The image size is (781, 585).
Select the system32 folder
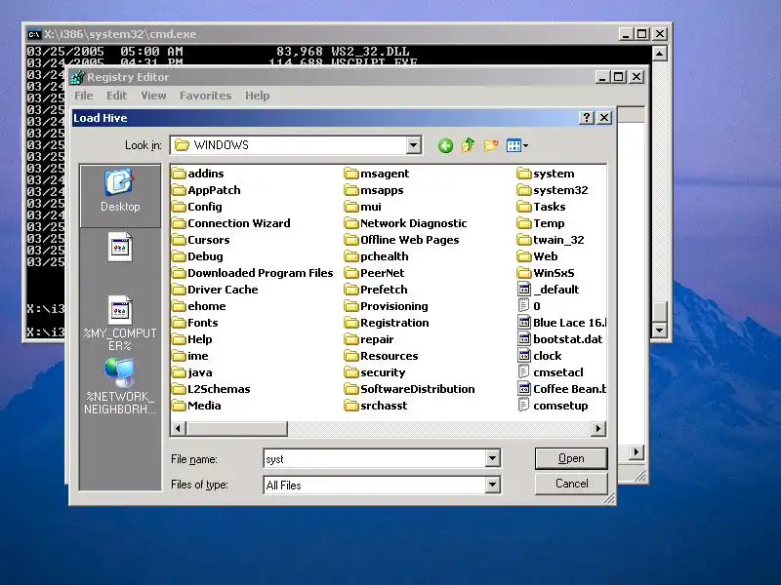pos(553,190)
